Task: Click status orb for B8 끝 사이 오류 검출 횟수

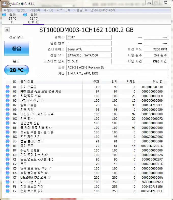Action: point(8,128)
